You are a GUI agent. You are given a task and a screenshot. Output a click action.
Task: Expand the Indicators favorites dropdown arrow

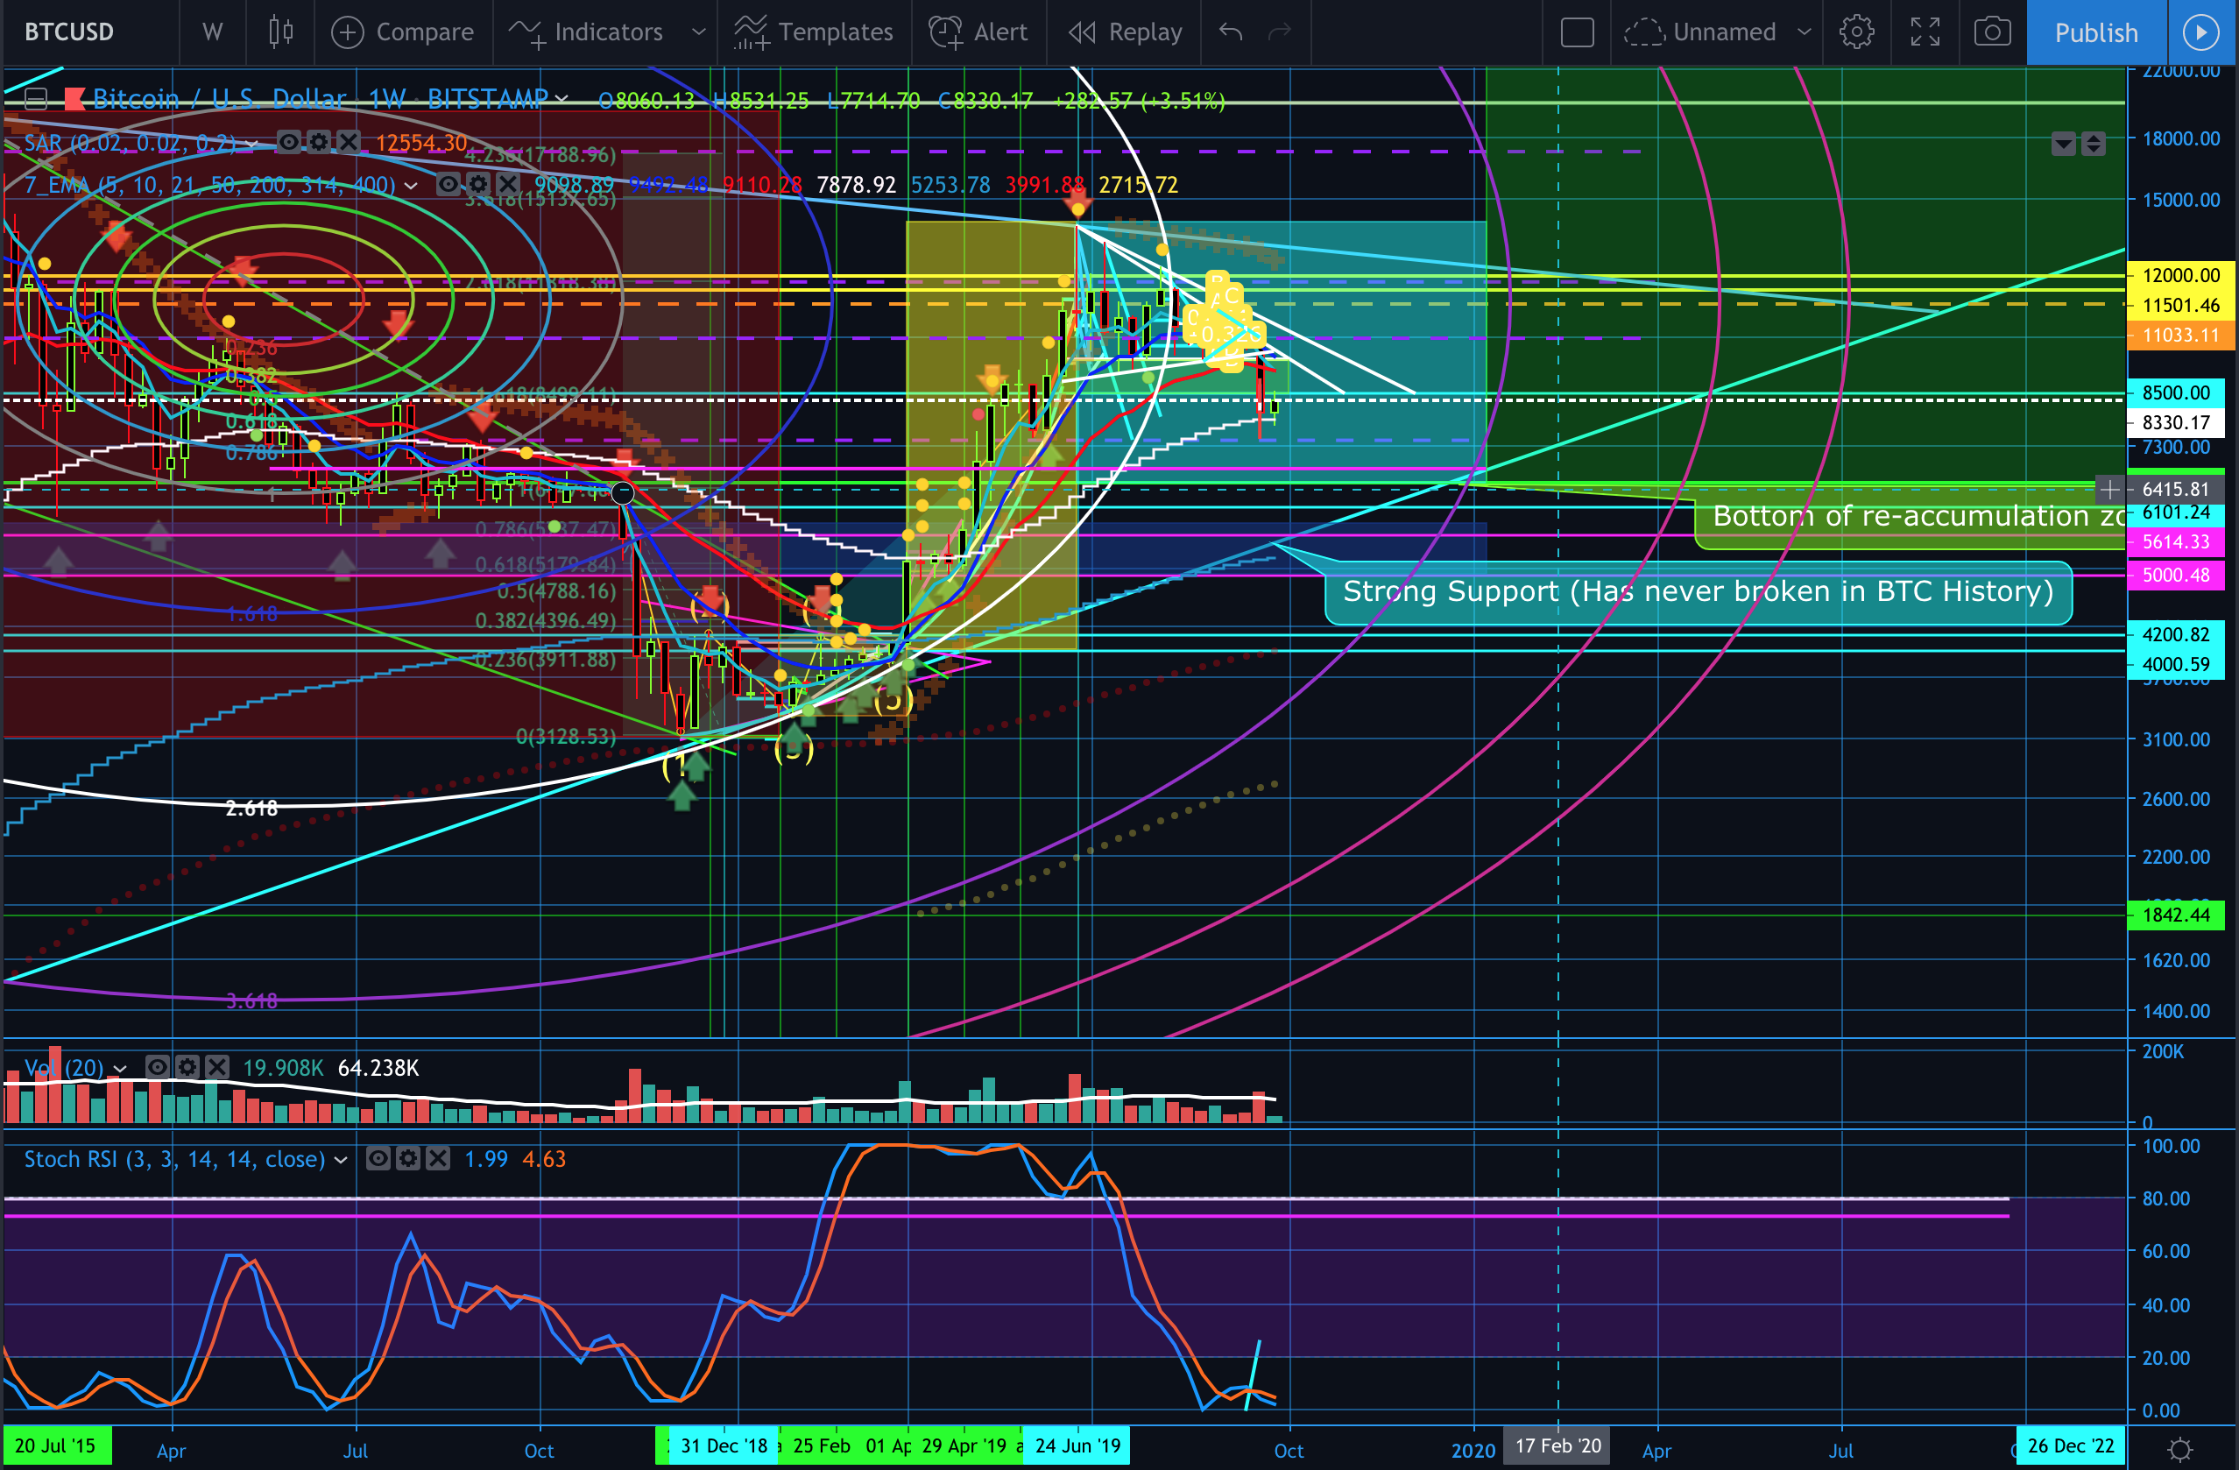click(x=698, y=32)
